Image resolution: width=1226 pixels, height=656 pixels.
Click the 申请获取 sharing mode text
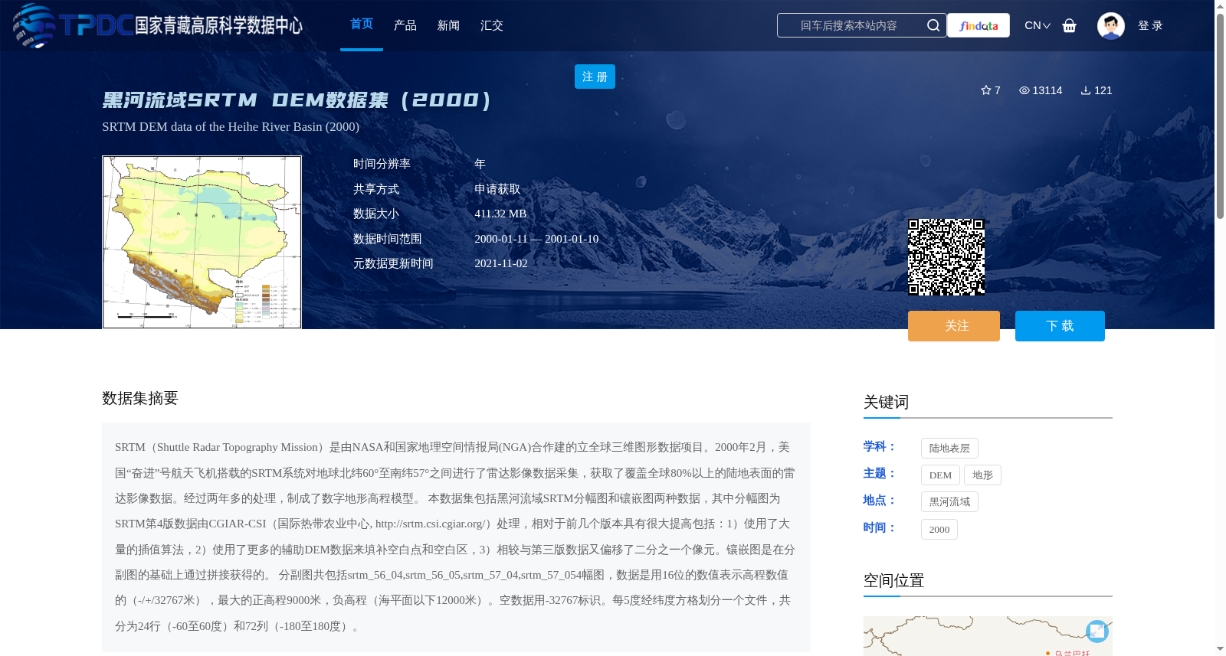(497, 189)
